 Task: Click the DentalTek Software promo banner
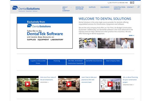coord(45,33)
